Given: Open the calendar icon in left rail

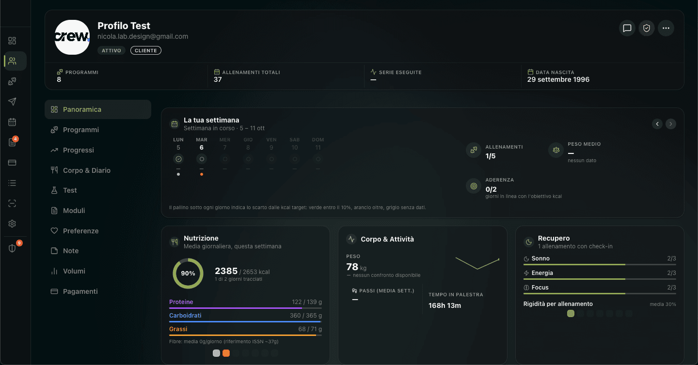Looking at the screenshot, I should pyautogui.click(x=12, y=122).
